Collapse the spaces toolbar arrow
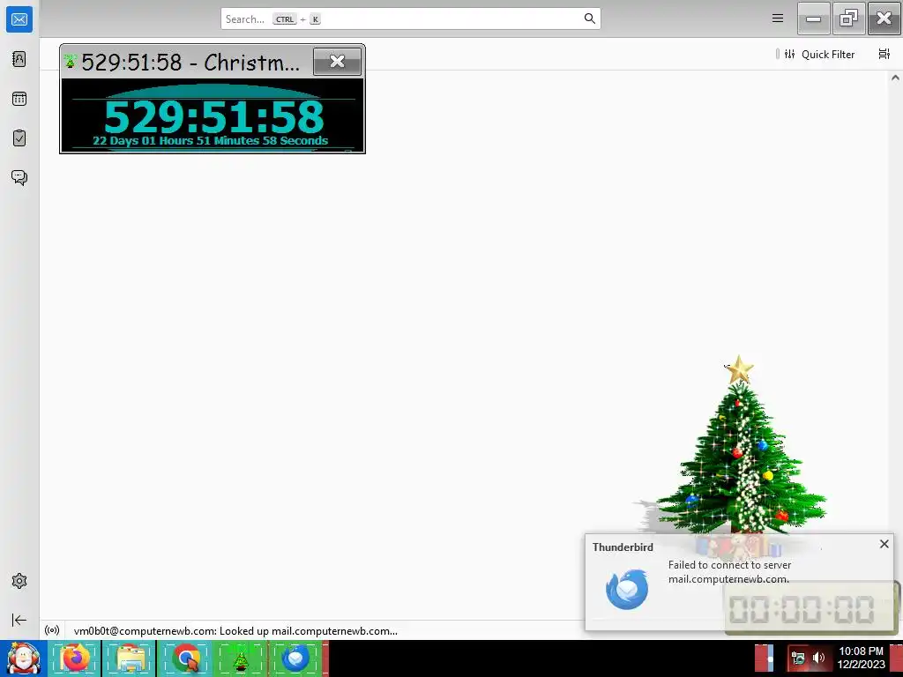Viewport: 903px width, 677px height. pos(19,620)
